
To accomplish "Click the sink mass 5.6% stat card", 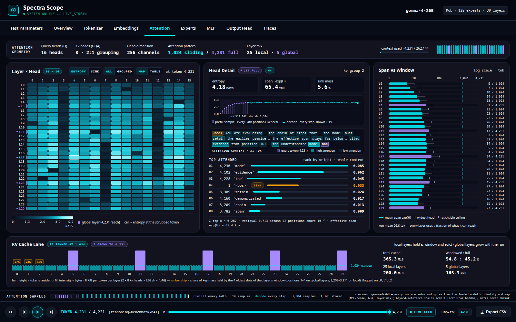I will (x=339, y=85).
